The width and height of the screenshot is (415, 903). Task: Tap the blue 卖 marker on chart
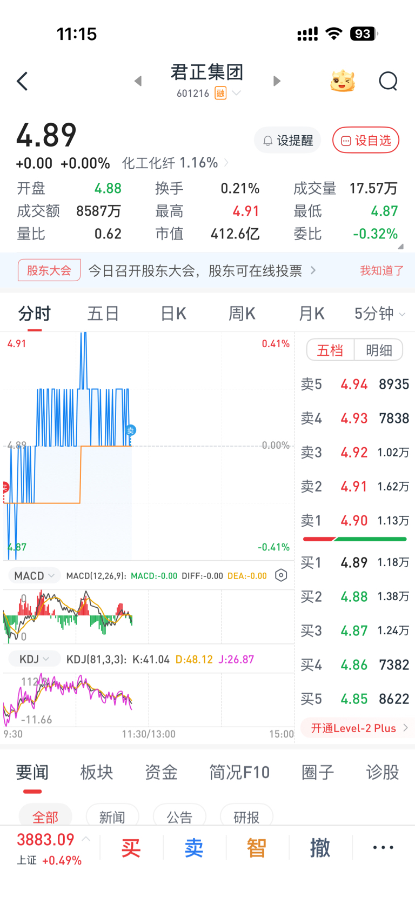[130, 430]
